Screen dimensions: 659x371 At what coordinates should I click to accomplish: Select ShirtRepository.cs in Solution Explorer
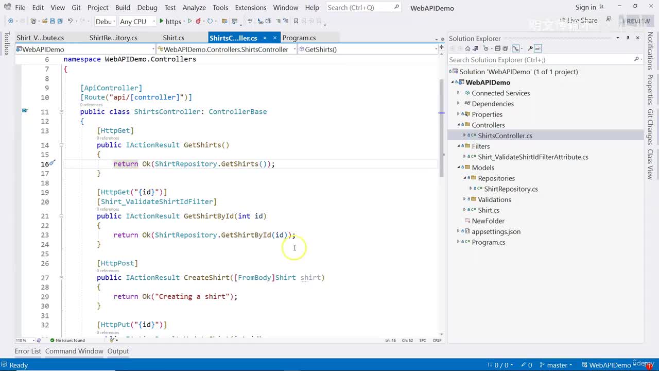pos(511,189)
